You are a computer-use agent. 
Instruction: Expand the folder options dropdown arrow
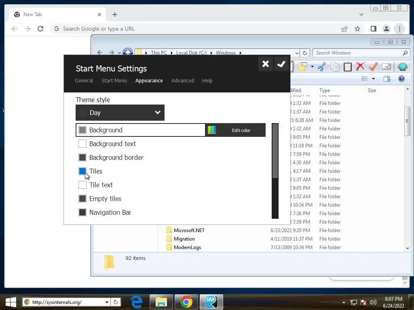click(312, 67)
